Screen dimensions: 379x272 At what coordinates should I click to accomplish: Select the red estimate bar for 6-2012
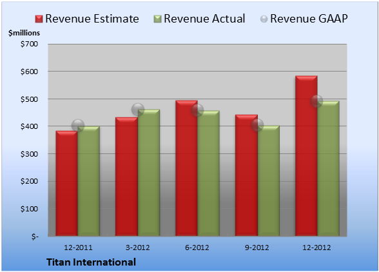click(186, 168)
